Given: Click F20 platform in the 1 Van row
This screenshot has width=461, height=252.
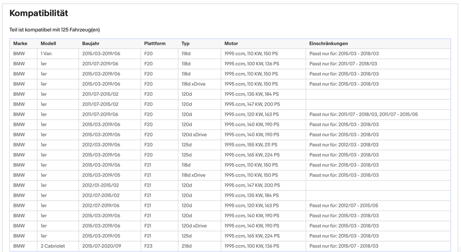Looking at the screenshot, I should click(x=148, y=54).
